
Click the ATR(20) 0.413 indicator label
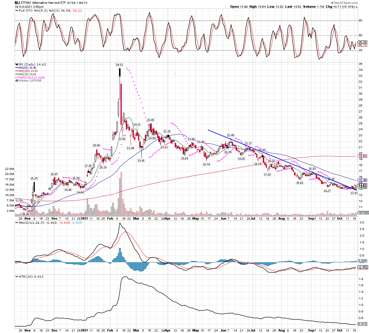pos(29,276)
